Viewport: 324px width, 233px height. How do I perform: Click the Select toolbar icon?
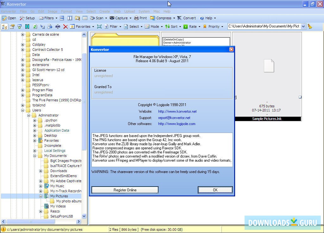[126, 27]
